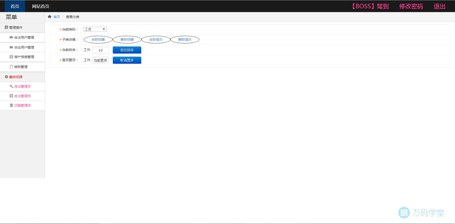Click the 最终权限 gear icon
This screenshot has height=224, width=455.
pos(6,77)
